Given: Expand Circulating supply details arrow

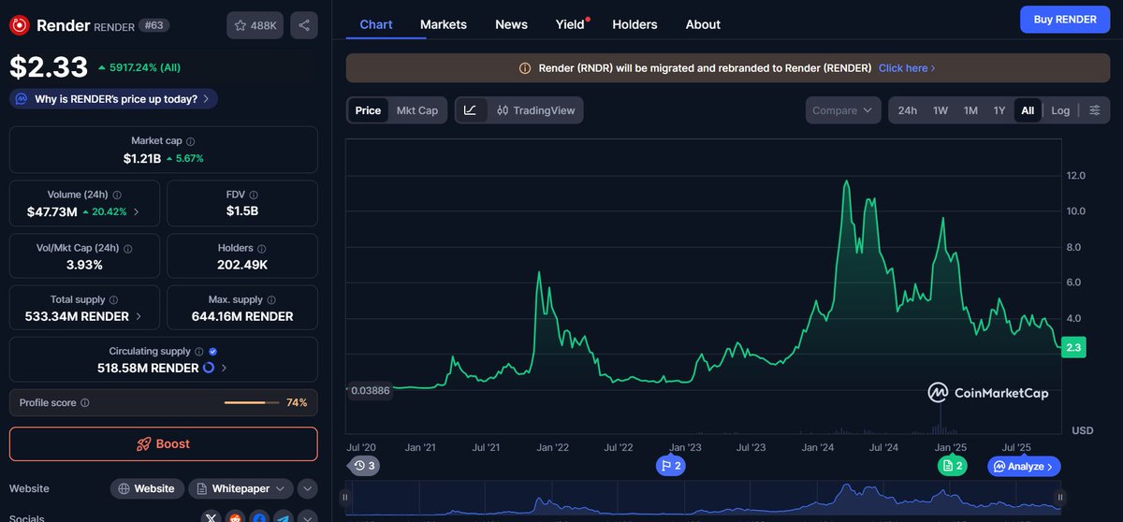Looking at the screenshot, I should (223, 368).
